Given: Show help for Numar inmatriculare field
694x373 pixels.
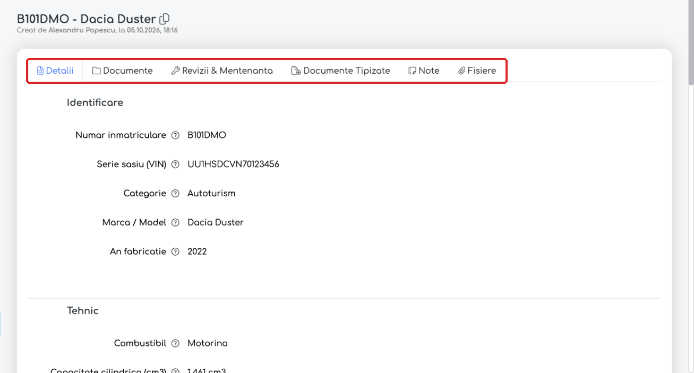Looking at the screenshot, I should pos(175,135).
